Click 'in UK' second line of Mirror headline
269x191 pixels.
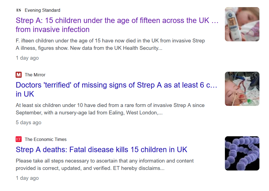25,94
